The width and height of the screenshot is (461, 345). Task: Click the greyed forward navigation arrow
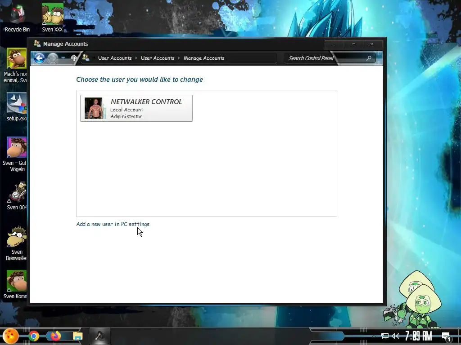point(53,58)
